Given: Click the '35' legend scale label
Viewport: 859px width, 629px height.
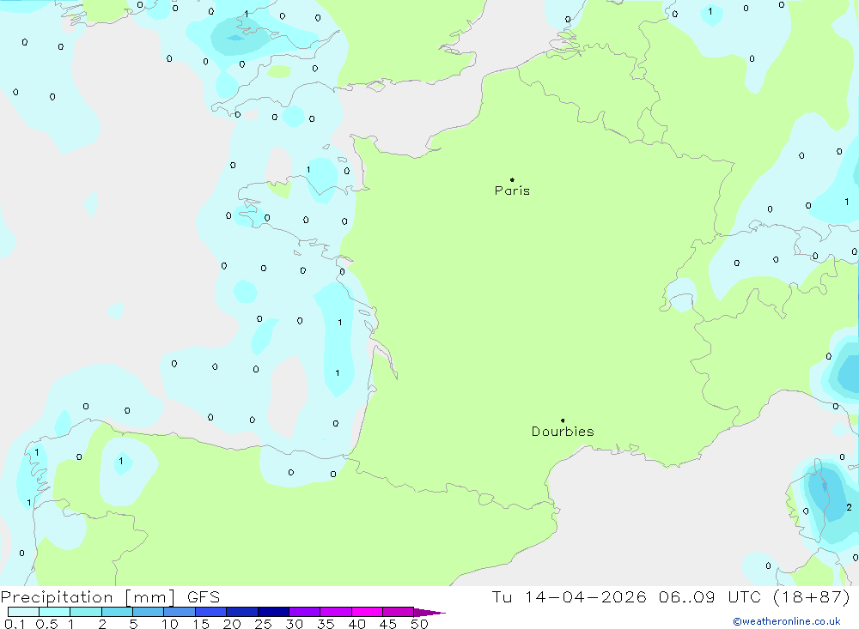Looking at the screenshot, I should pos(326,624).
